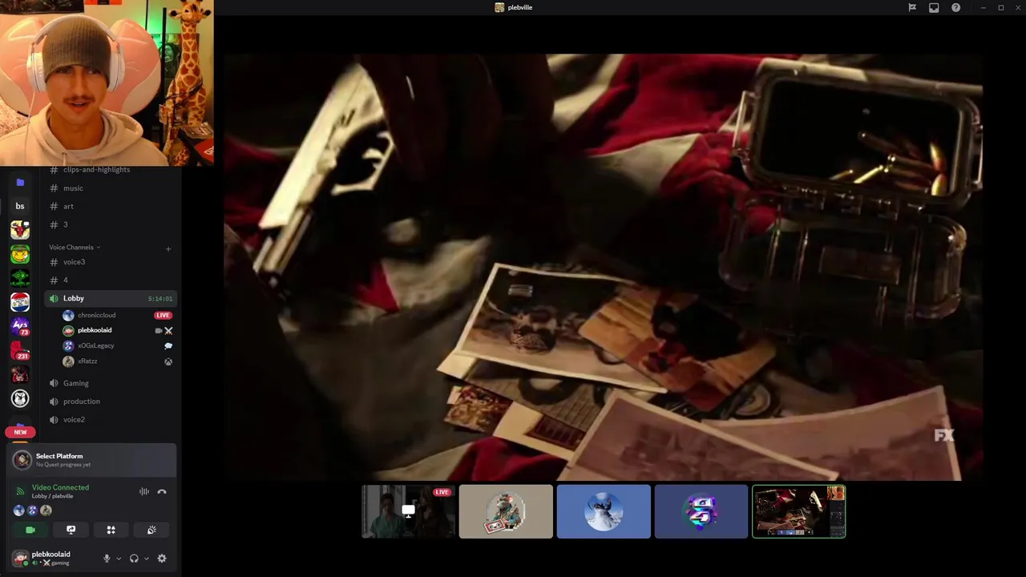1026x577 pixels.
Task: Click plebkoolaid's camera status icon
Action: 159,331
